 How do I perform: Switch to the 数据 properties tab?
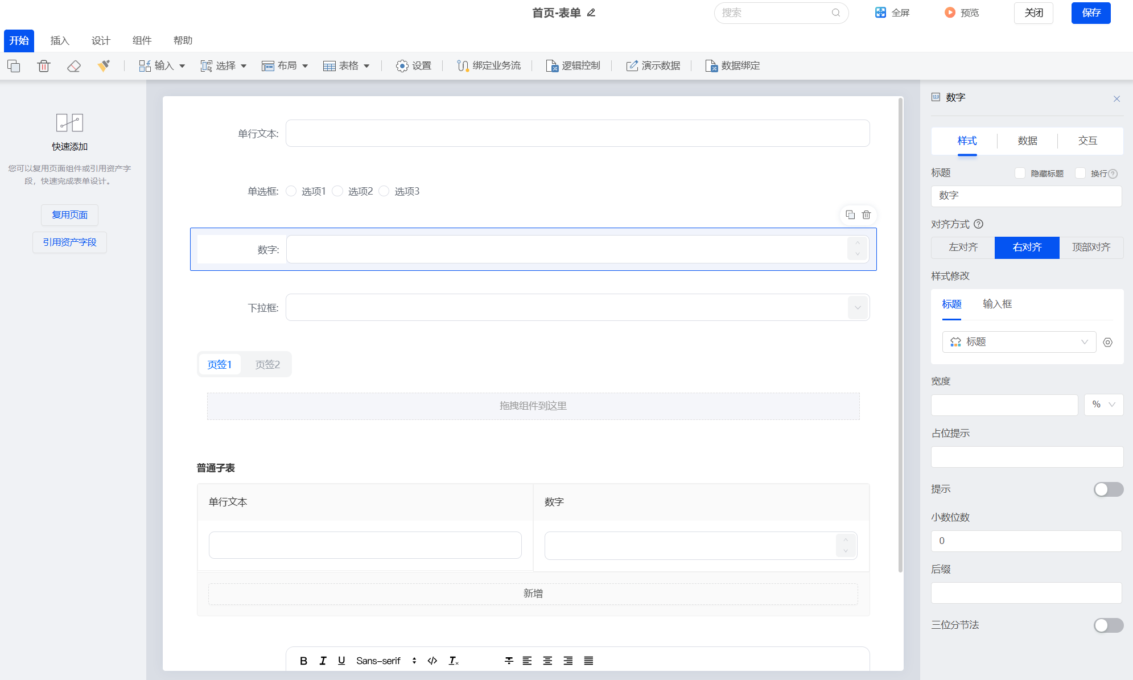pos(1027,141)
